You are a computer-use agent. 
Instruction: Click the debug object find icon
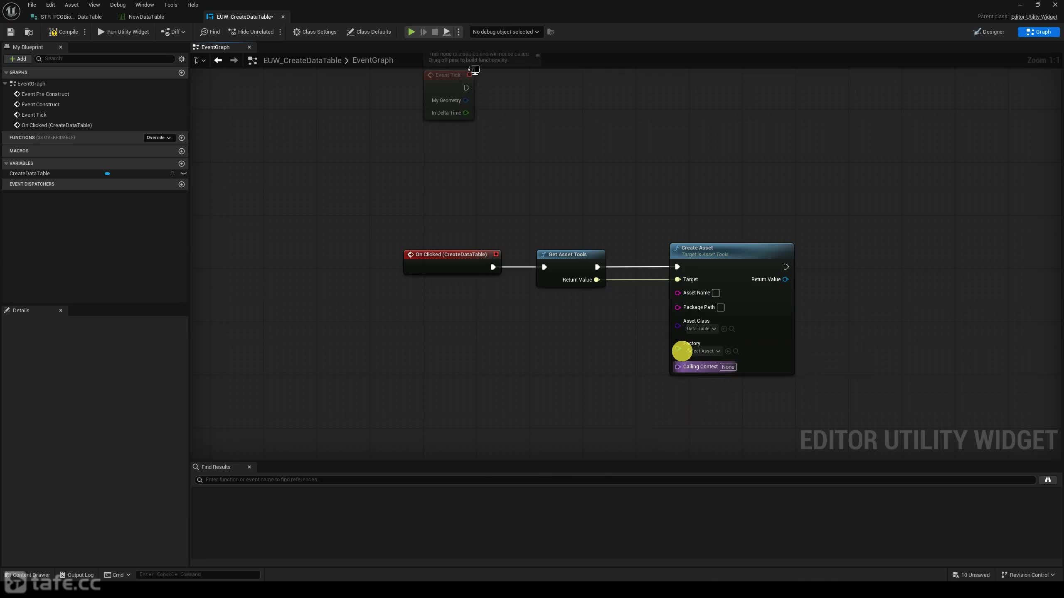551,32
